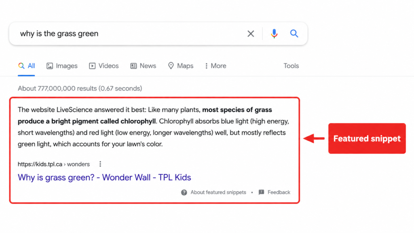Click the blue magnifying glass search button
The image size is (414, 233).
294,34
